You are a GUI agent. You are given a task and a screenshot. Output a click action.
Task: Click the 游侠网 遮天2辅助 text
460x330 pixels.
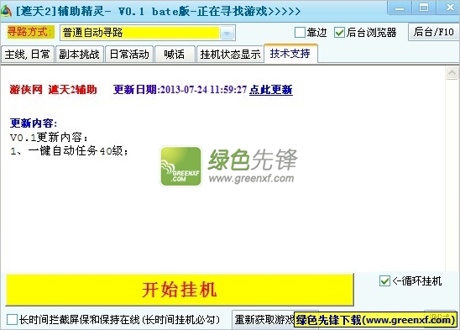click(53, 90)
